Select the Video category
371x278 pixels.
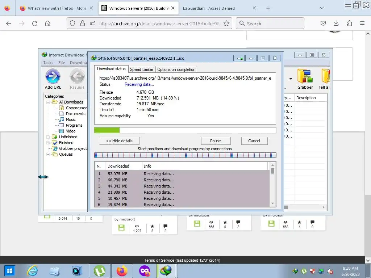(71, 131)
